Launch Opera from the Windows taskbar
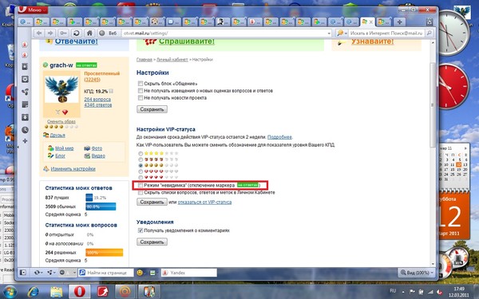Screen dimensions: 479x299 click(x=79, y=292)
